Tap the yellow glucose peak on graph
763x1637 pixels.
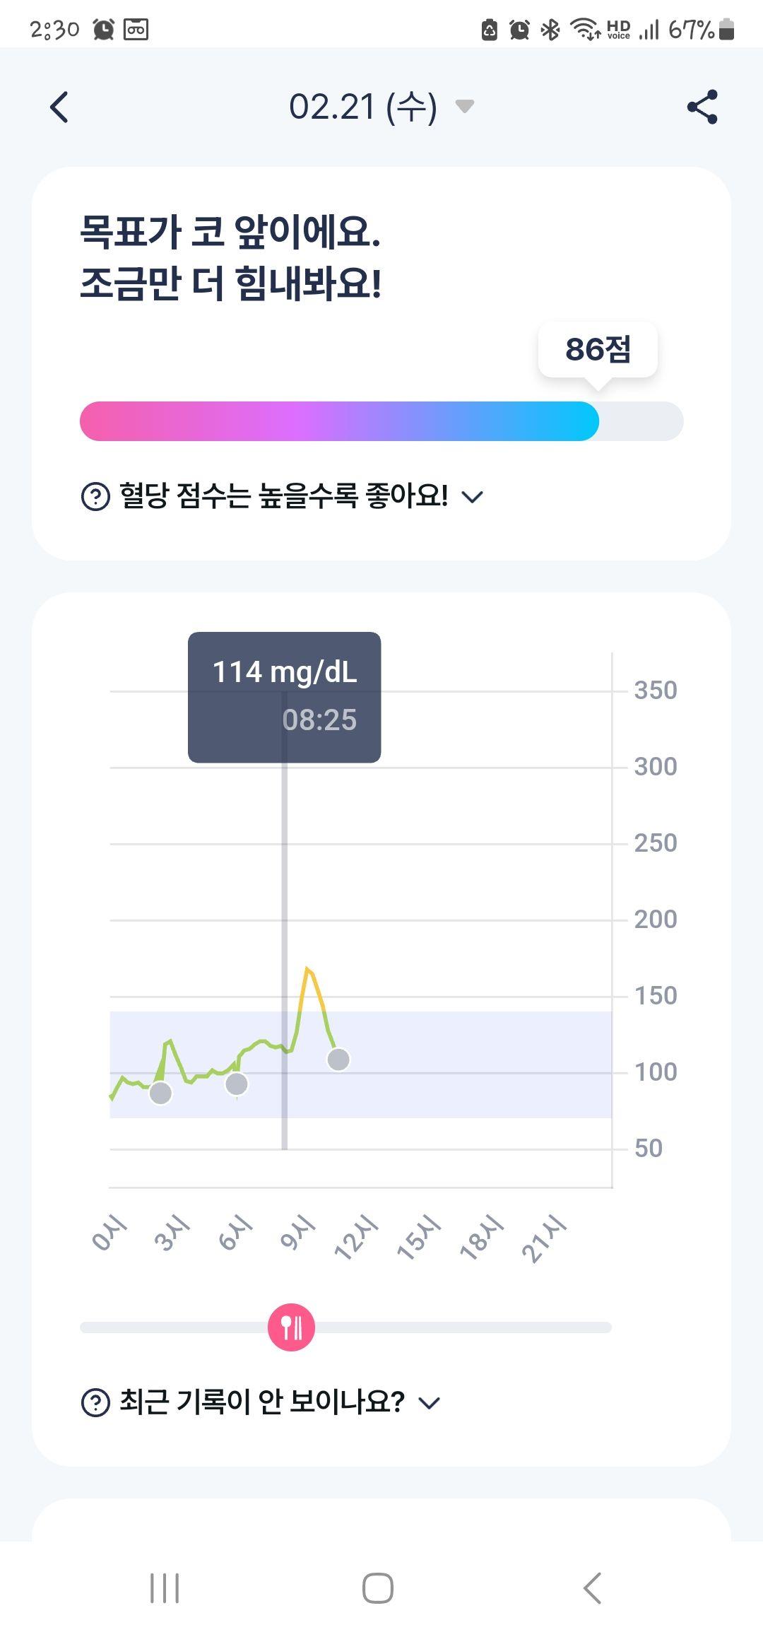(x=308, y=970)
